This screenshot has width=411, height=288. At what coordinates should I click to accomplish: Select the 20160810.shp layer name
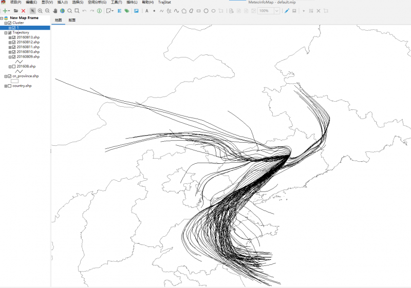pyautogui.click(x=28, y=52)
